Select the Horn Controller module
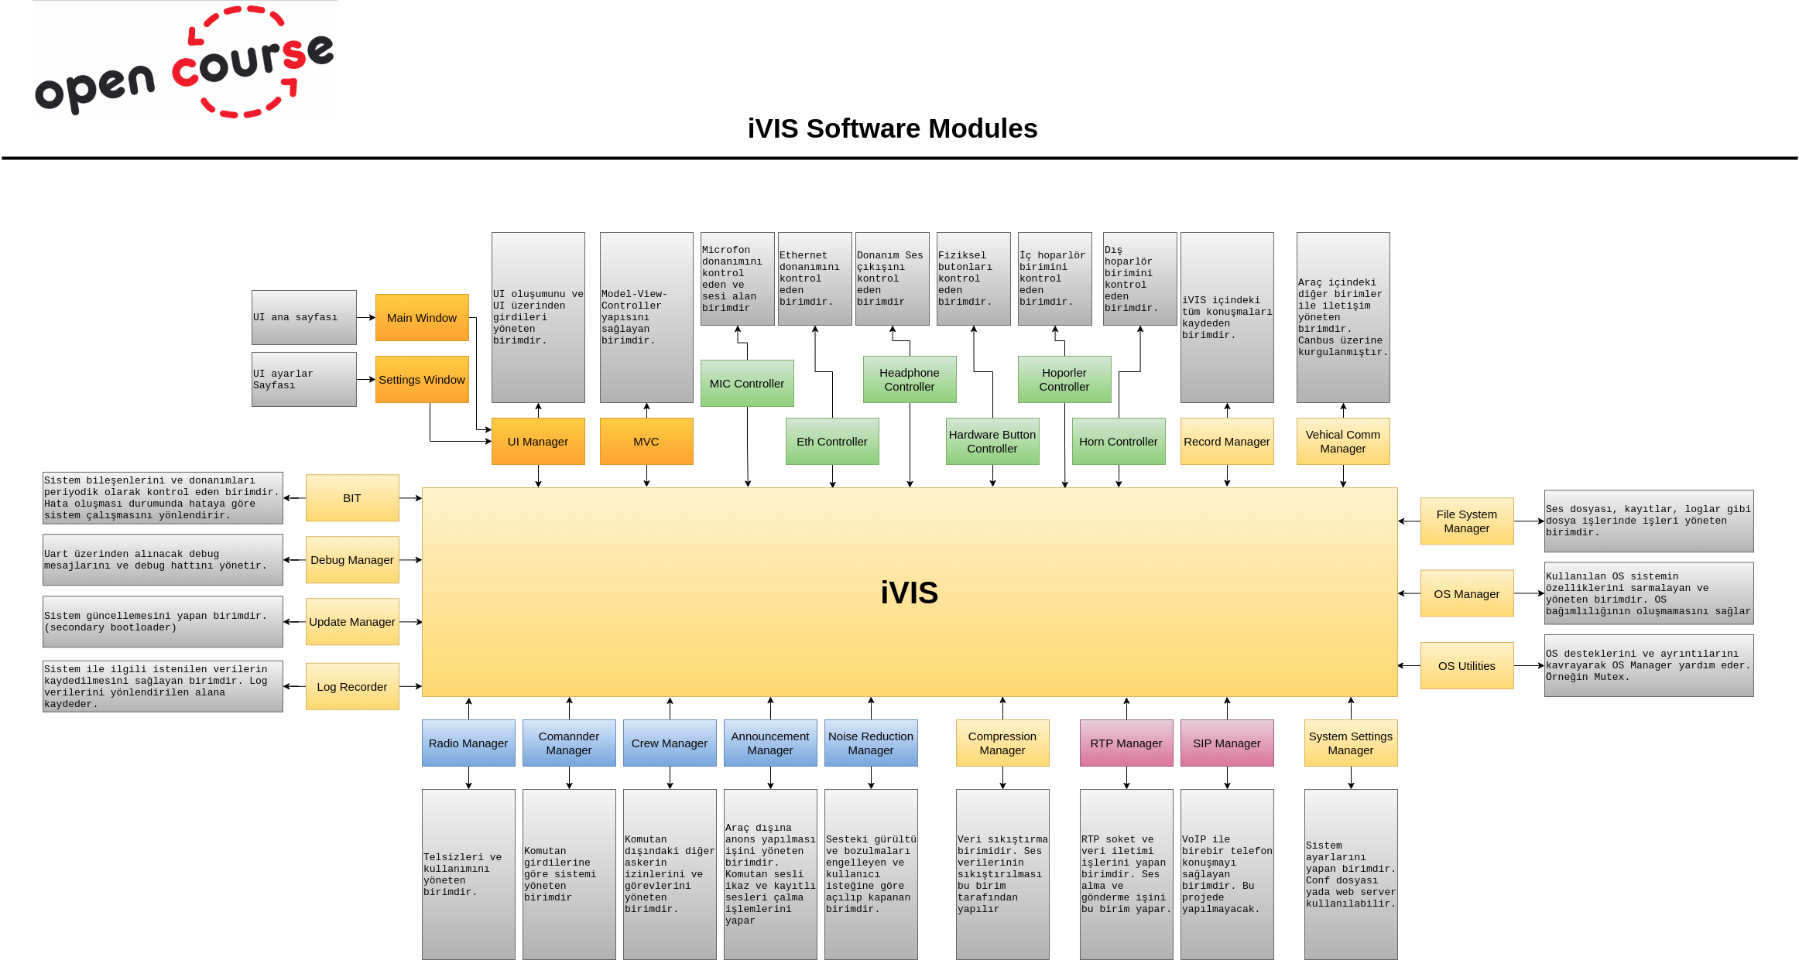The height and width of the screenshot is (960, 1799). [1119, 441]
